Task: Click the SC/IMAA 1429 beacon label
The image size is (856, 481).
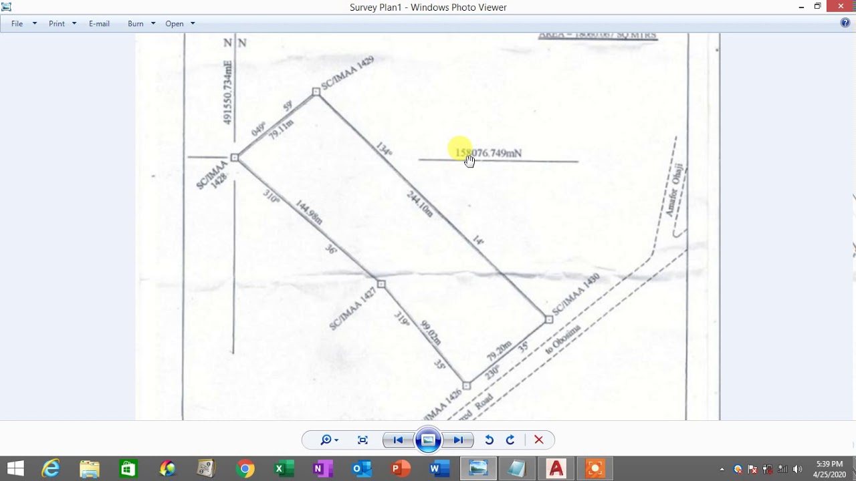Action: (x=347, y=73)
